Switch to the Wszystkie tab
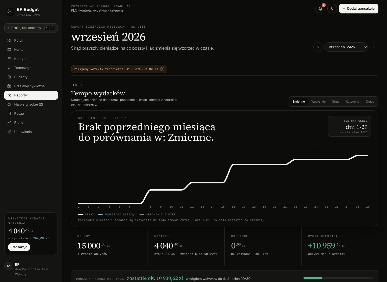387x282 pixels. (318, 102)
